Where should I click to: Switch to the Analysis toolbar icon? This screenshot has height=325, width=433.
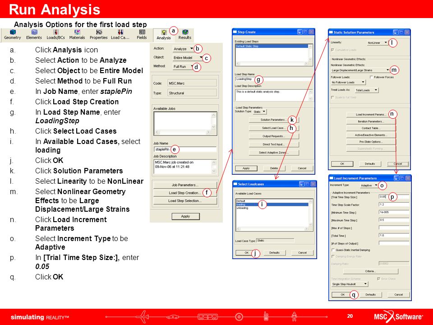(x=164, y=35)
